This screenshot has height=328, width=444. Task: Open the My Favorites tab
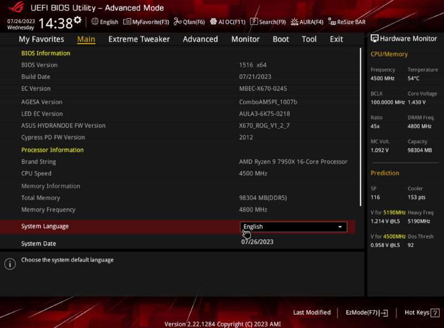[x=41, y=39]
